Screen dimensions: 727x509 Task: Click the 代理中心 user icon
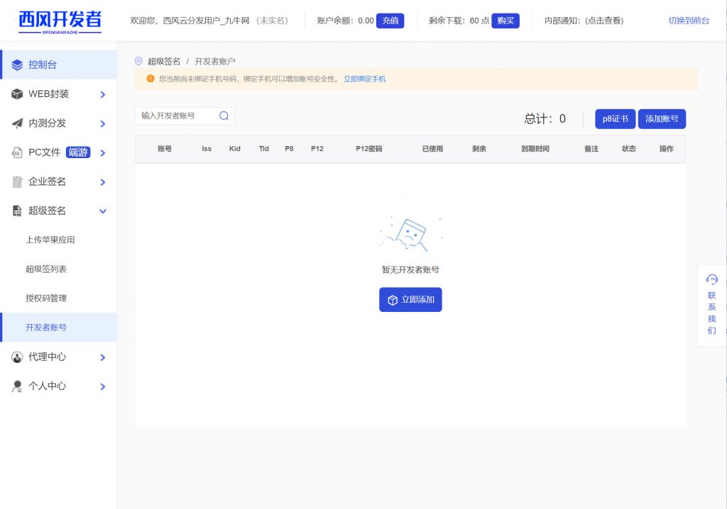point(17,357)
